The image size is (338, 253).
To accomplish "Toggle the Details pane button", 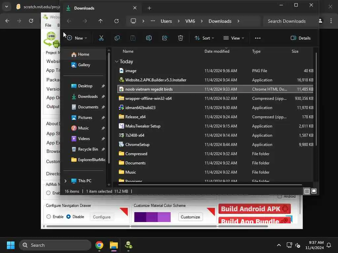I will [x=301, y=38].
